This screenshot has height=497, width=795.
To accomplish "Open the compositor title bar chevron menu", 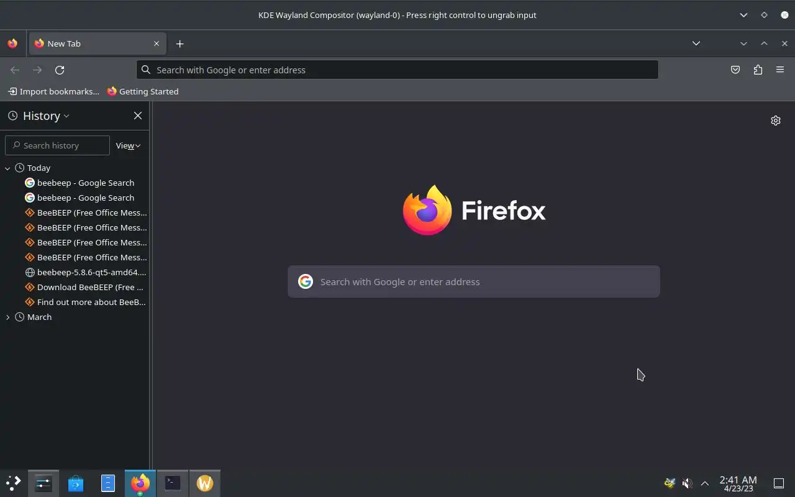I will [743, 15].
